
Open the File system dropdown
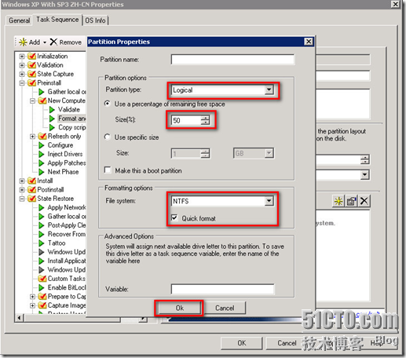click(269, 201)
